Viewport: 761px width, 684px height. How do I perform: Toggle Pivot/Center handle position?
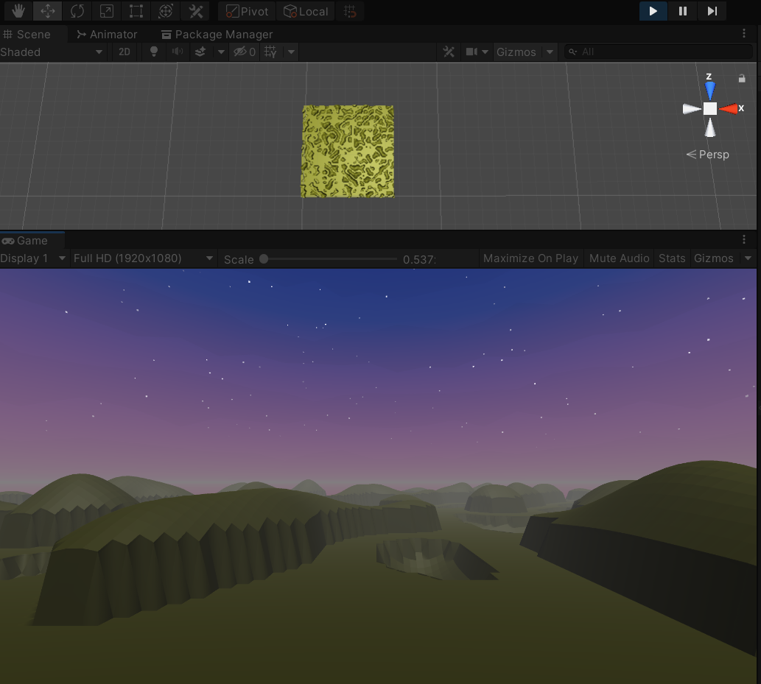coord(247,11)
